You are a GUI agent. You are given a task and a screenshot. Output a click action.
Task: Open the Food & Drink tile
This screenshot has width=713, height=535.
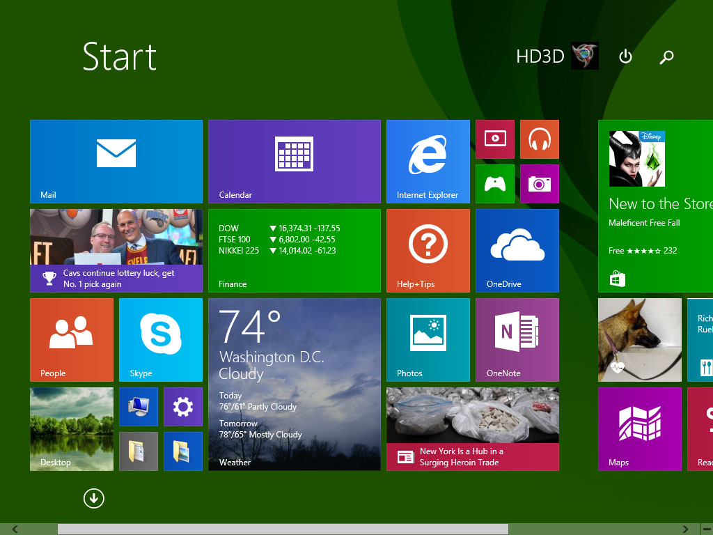[x=700, y=340]
